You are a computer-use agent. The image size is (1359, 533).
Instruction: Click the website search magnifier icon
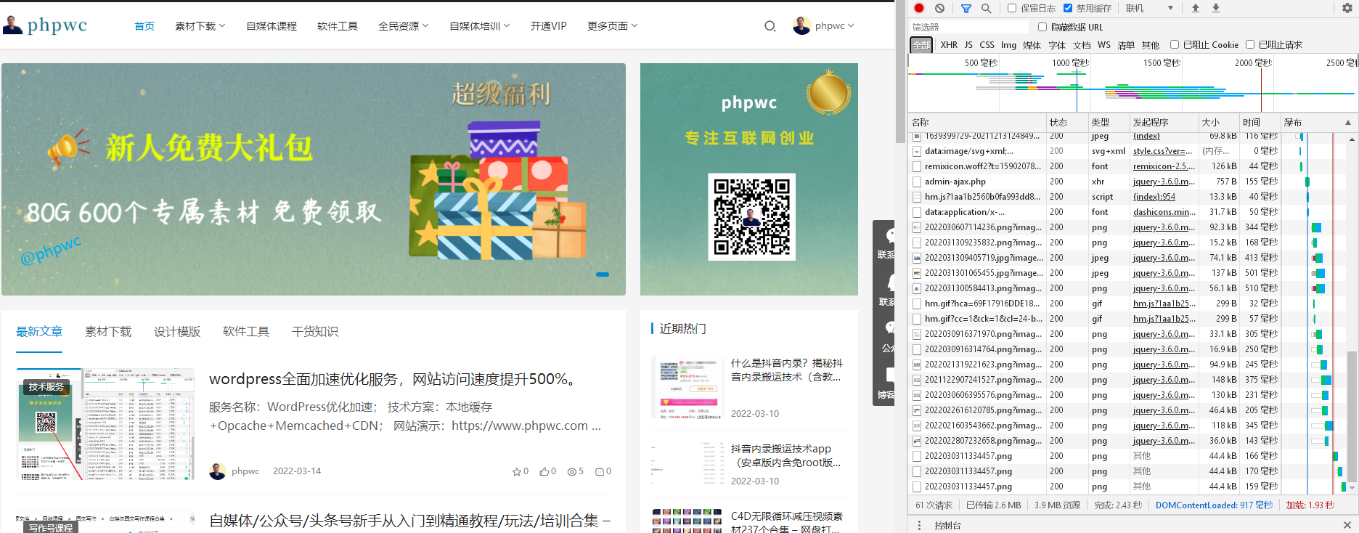point(770,26)
